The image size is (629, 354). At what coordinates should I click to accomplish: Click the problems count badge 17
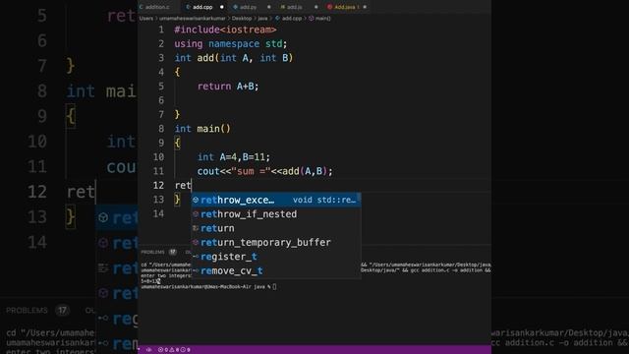[x=173, y=252]
